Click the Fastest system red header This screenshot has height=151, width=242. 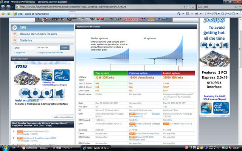click(x=178, y=73)
